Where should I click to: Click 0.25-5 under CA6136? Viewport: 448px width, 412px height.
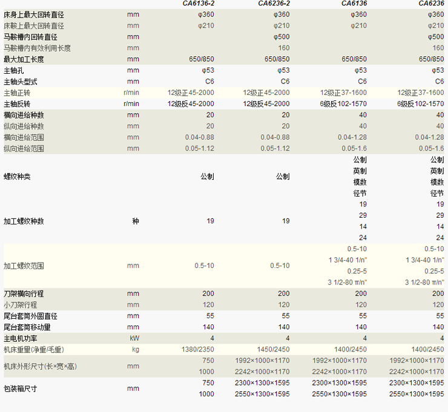[x=357, y=271]
